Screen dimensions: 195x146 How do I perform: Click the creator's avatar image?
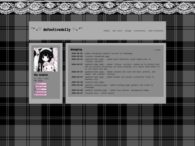[x=45, y=59]
